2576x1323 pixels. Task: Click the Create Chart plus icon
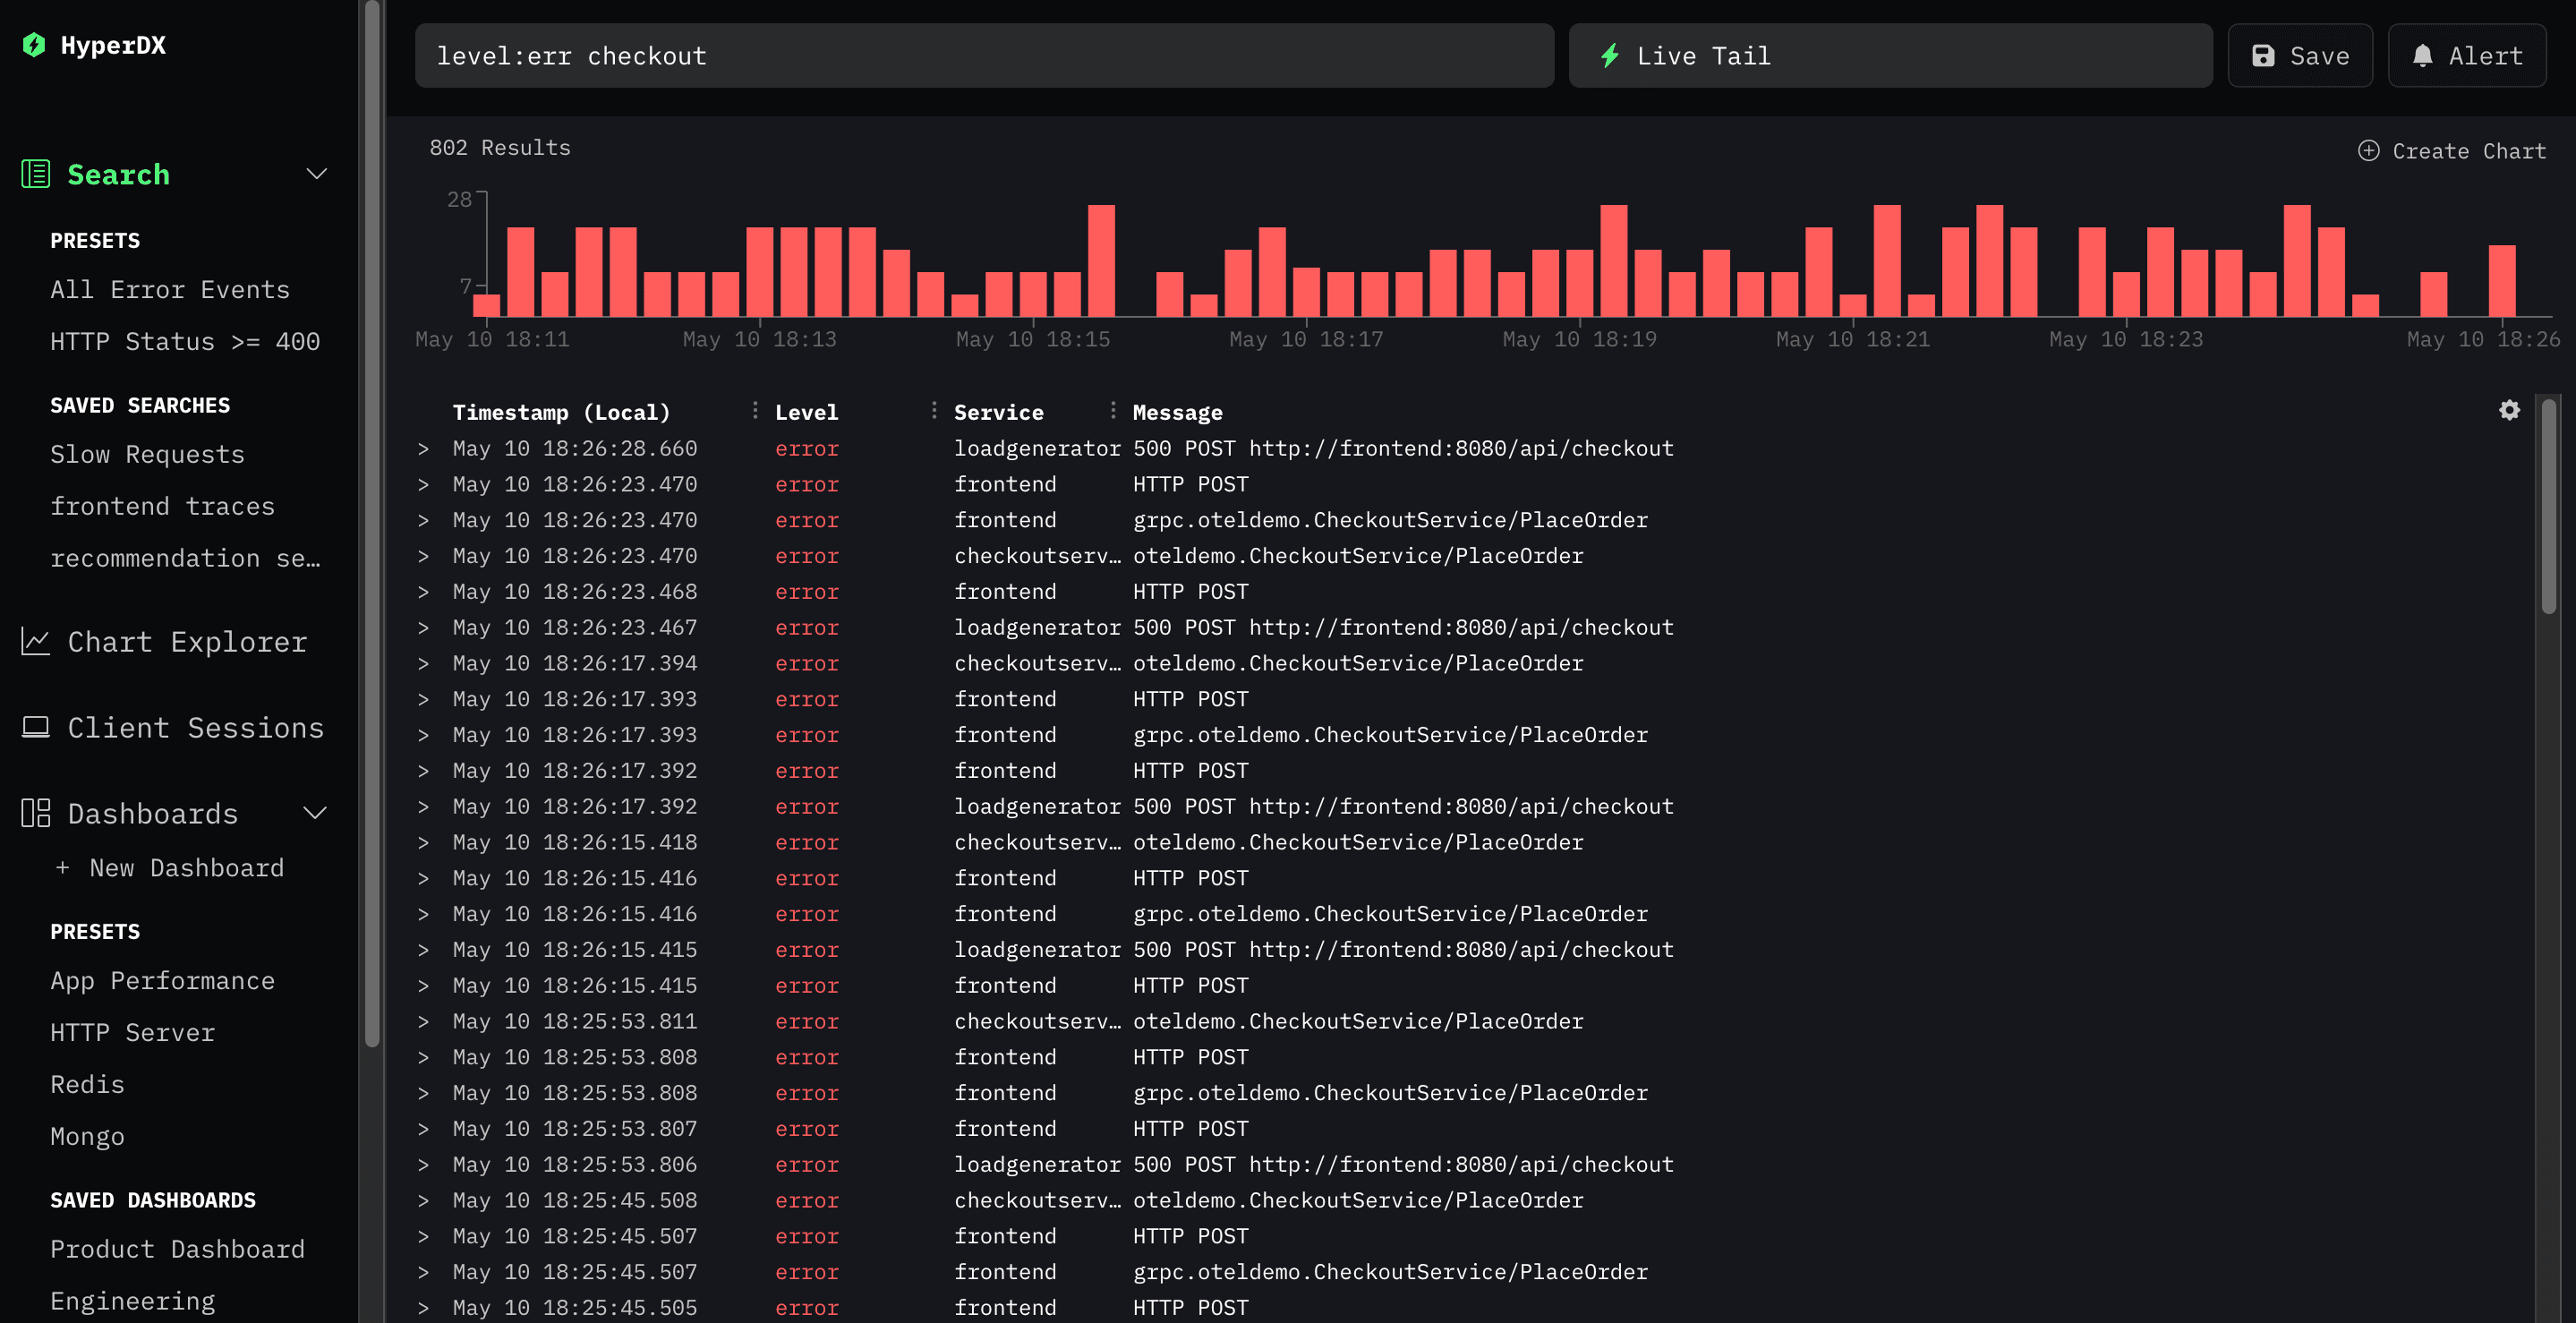[x=2368, y=151]
